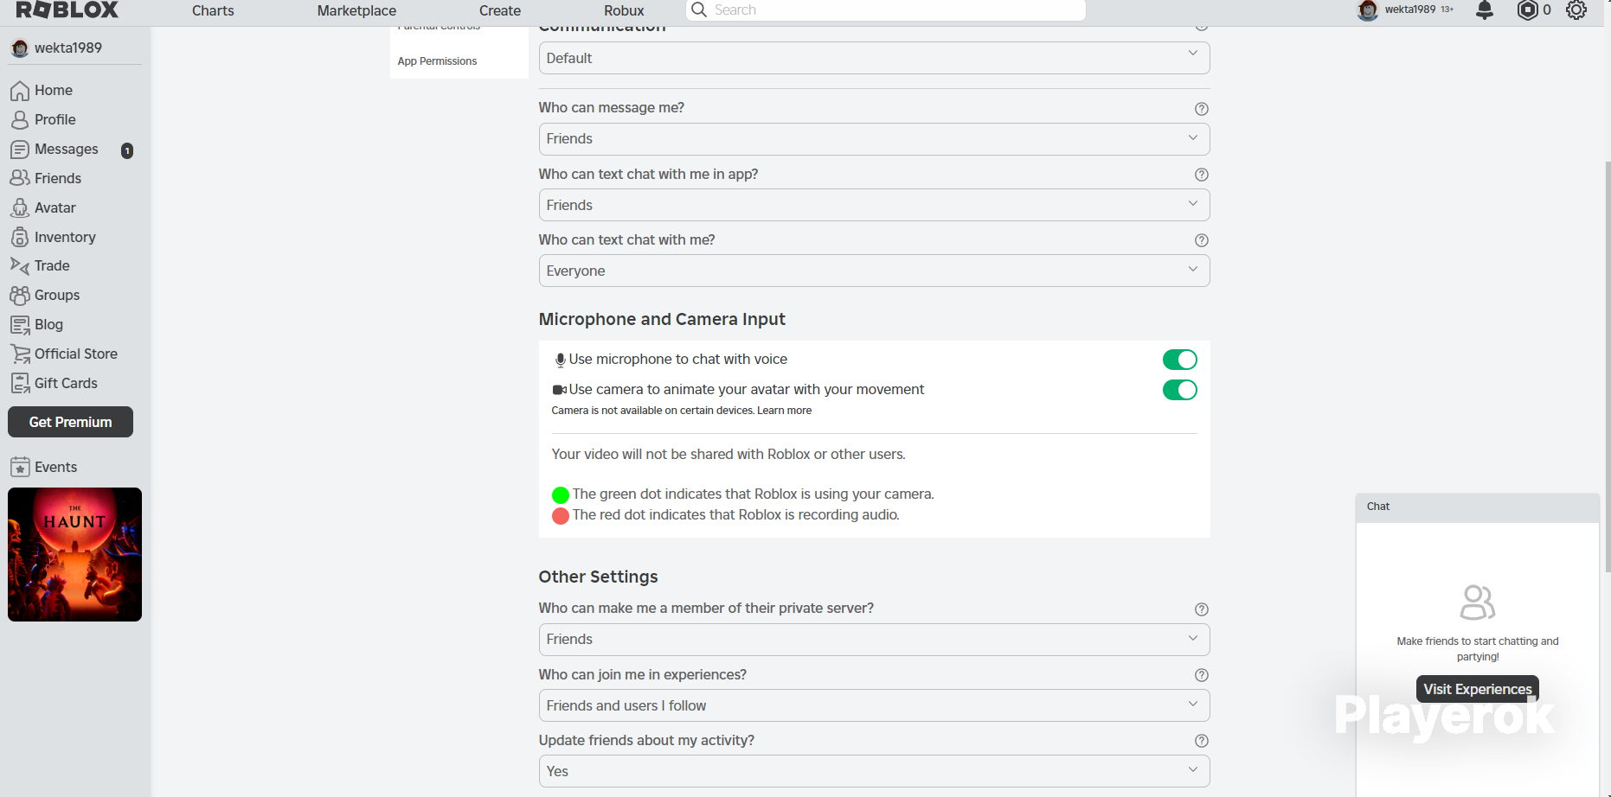Click the Groups icon in sidebar
This screenshot has height=797, width=1611.
(x=20, y=296)
